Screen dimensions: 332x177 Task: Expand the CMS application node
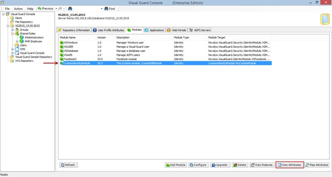tap(12, 49)
